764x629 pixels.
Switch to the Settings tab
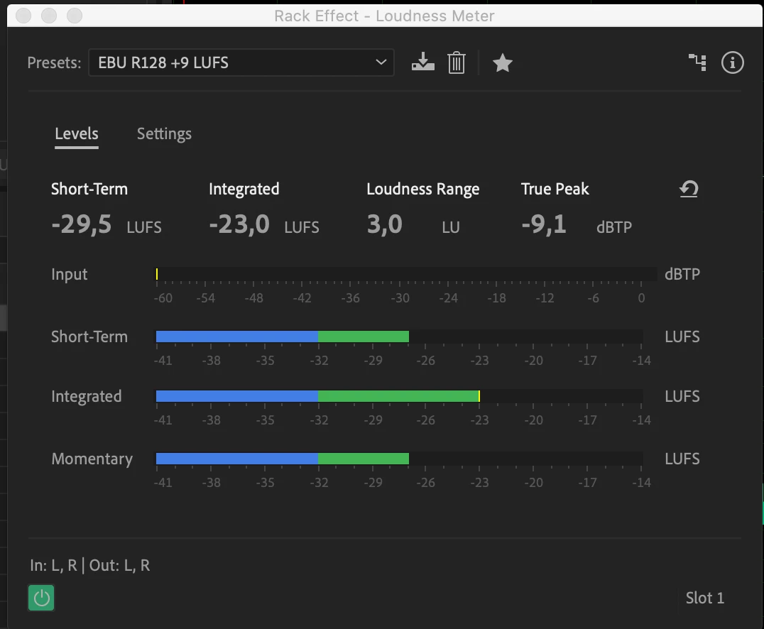click(164, 134)
